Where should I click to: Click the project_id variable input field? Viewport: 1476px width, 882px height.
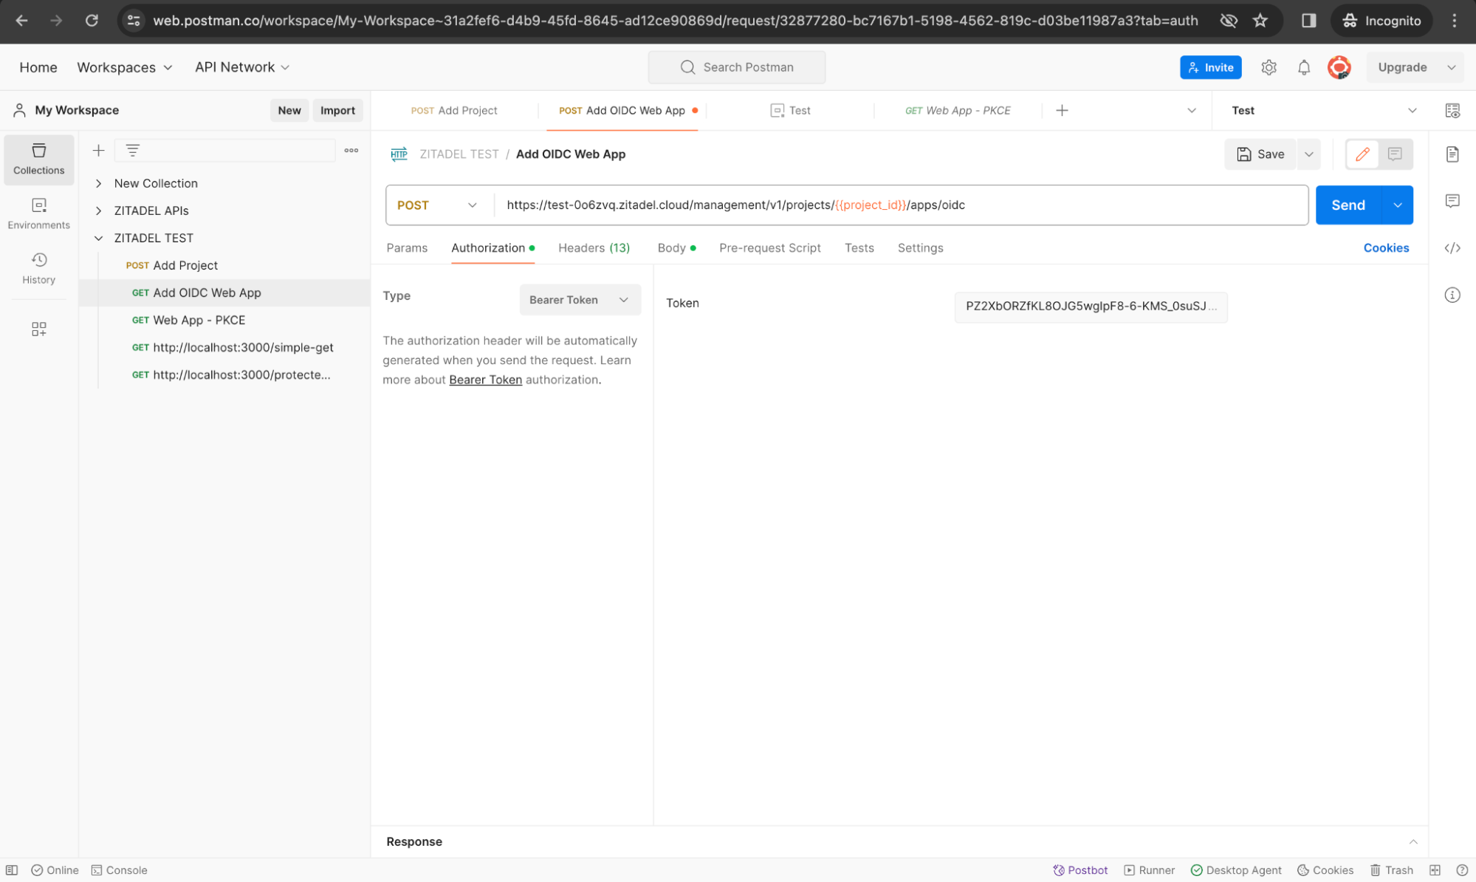872,205
